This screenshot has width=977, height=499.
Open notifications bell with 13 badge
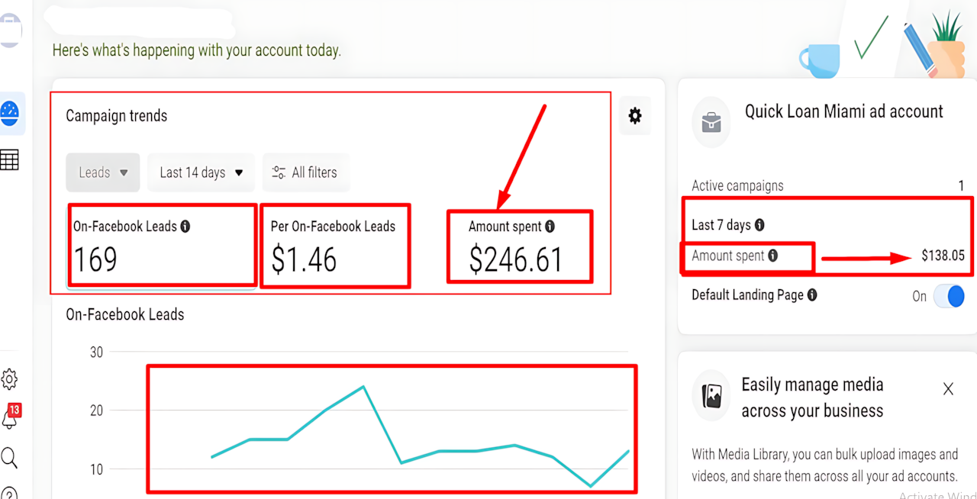pos(10,417)
